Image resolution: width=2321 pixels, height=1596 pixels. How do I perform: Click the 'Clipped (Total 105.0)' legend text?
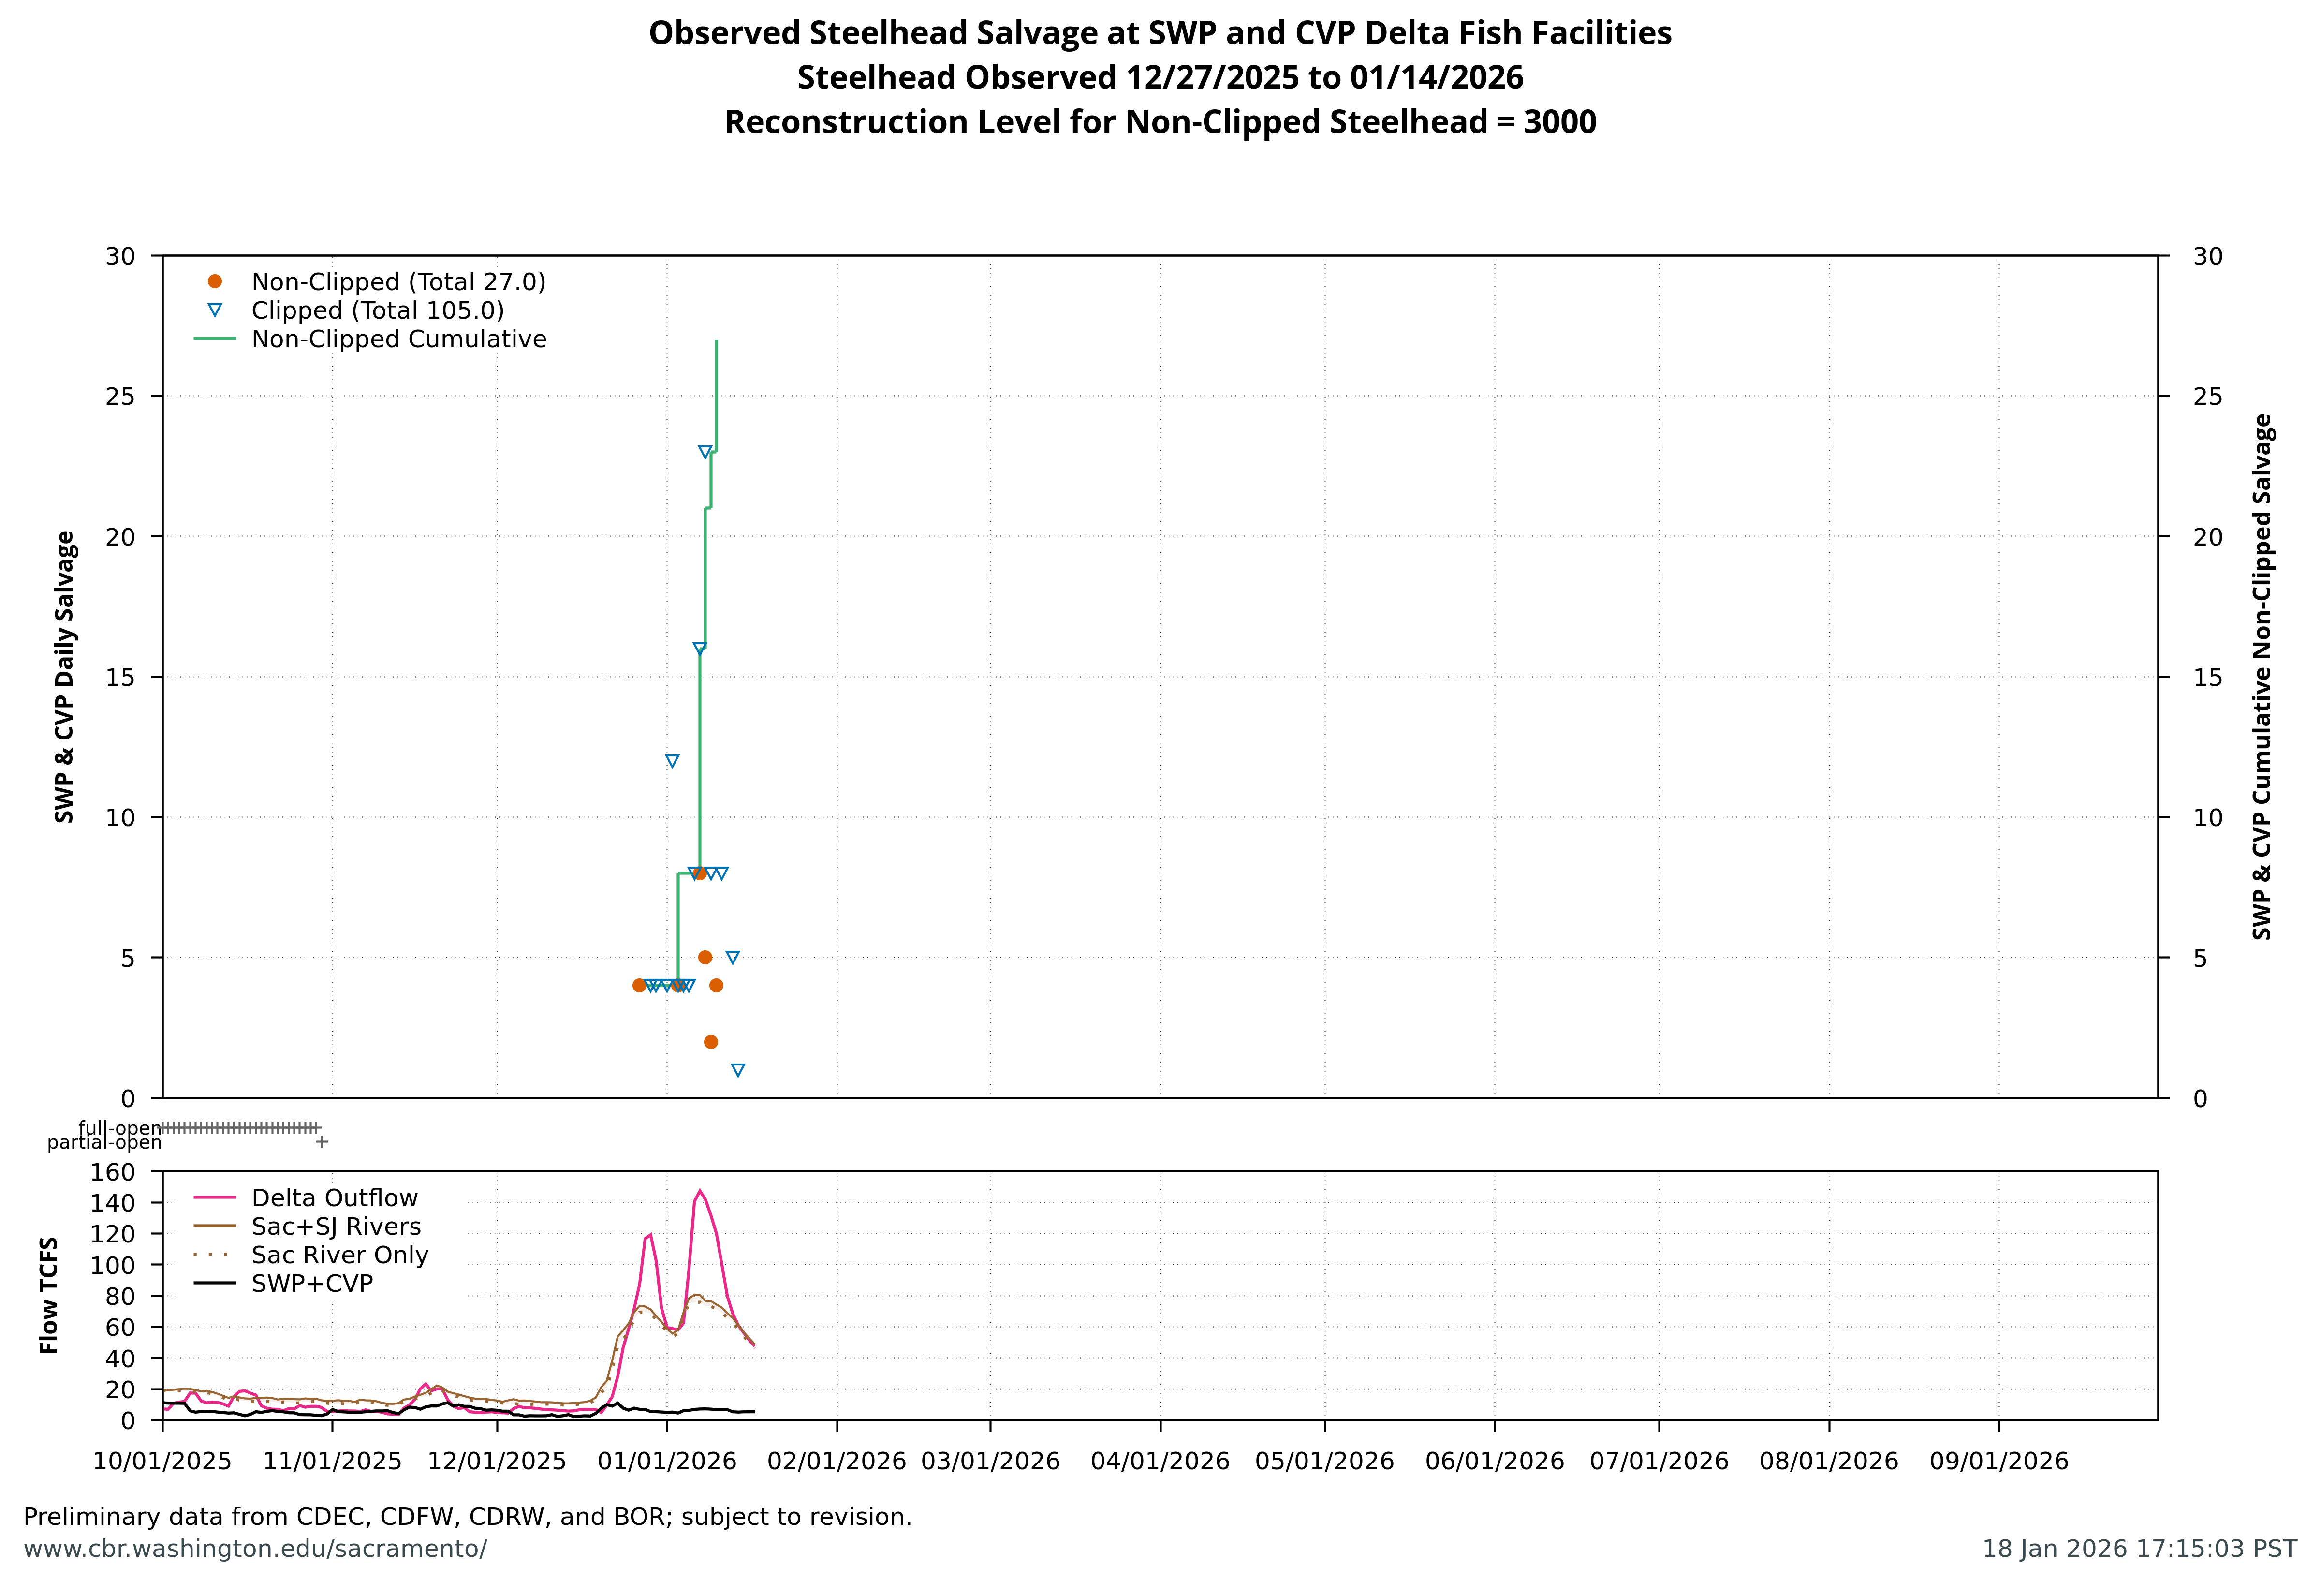(x=377, y=310)
